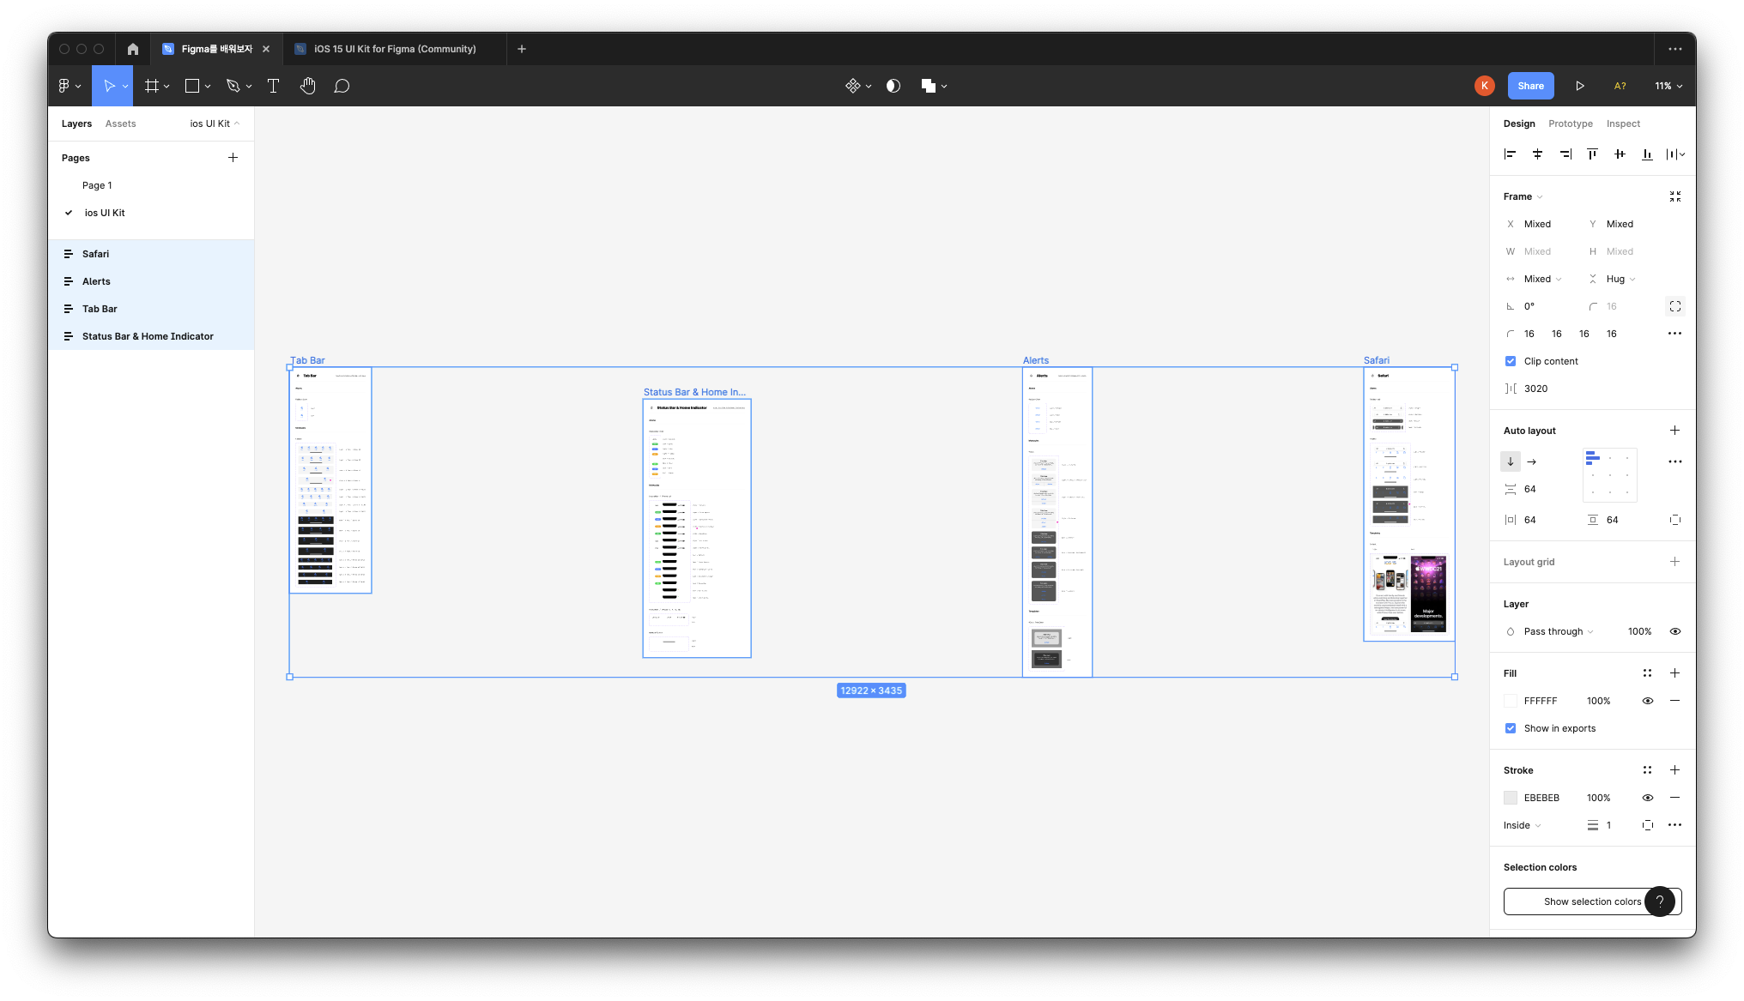Click the EBEBEB stroke color swatch
Viewport: 1744px width, 1001px height.
coord(1510,798)
